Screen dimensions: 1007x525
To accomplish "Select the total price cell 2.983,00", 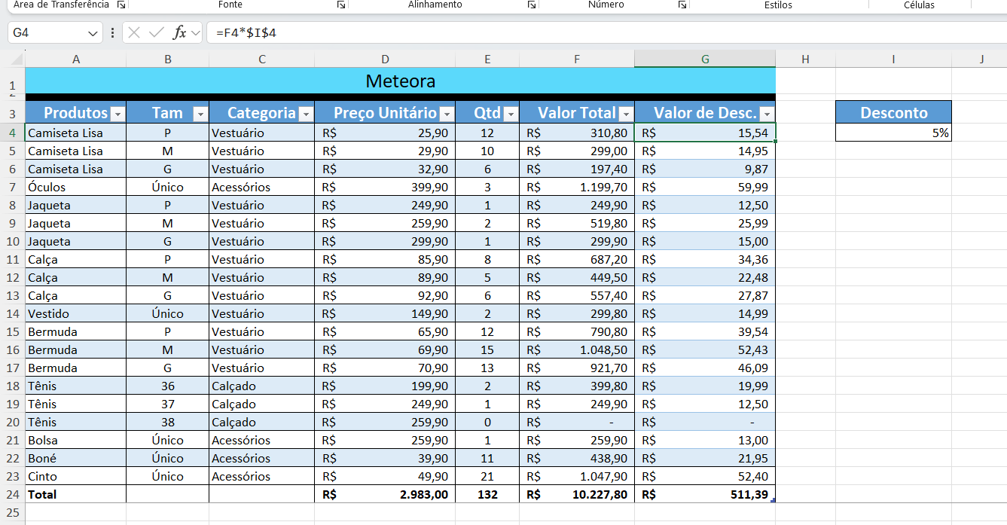I will click(385, 494).
